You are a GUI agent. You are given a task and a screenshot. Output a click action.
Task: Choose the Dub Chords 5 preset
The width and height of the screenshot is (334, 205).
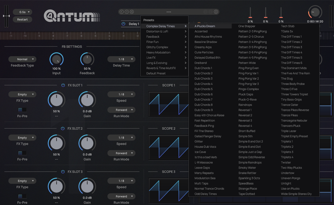pos(204,89)
